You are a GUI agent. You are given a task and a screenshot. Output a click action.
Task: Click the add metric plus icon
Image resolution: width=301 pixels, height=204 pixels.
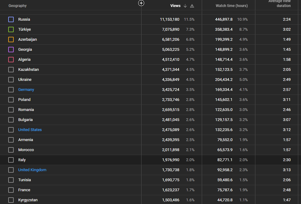pyautogui.click(x=141, y=3)
